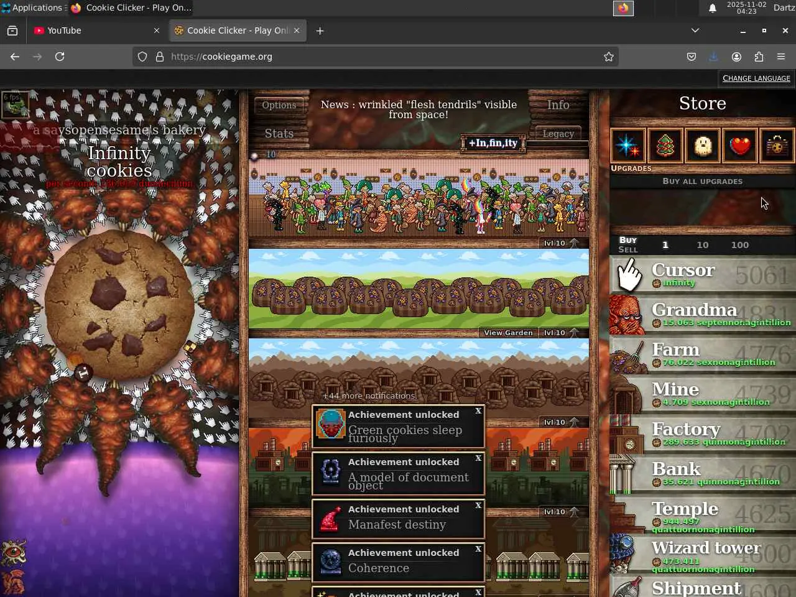Image resolution: width=796 pixels, height=597 pixels.
Task: Buy the Christmas tree cookie upgrade
Action: point(665,146)
